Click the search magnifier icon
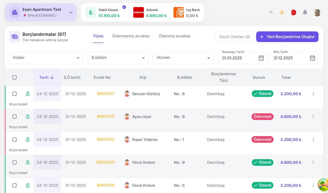This screenshot has width=328, height=193. point(271,12)
